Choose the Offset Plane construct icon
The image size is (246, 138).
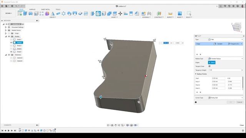click(159, 14)
